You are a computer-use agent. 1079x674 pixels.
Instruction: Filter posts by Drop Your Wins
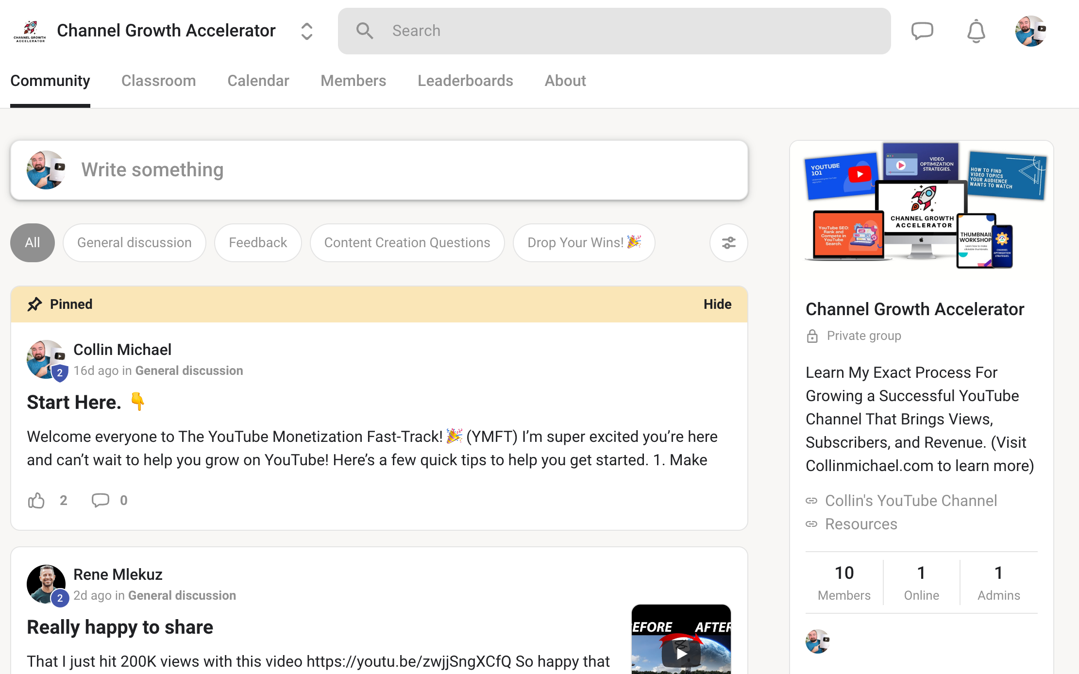[584, 243]
